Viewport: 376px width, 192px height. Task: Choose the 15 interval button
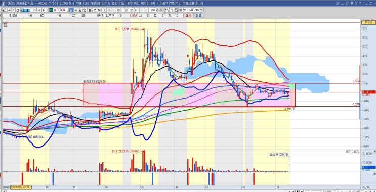(x=123, y=10)
